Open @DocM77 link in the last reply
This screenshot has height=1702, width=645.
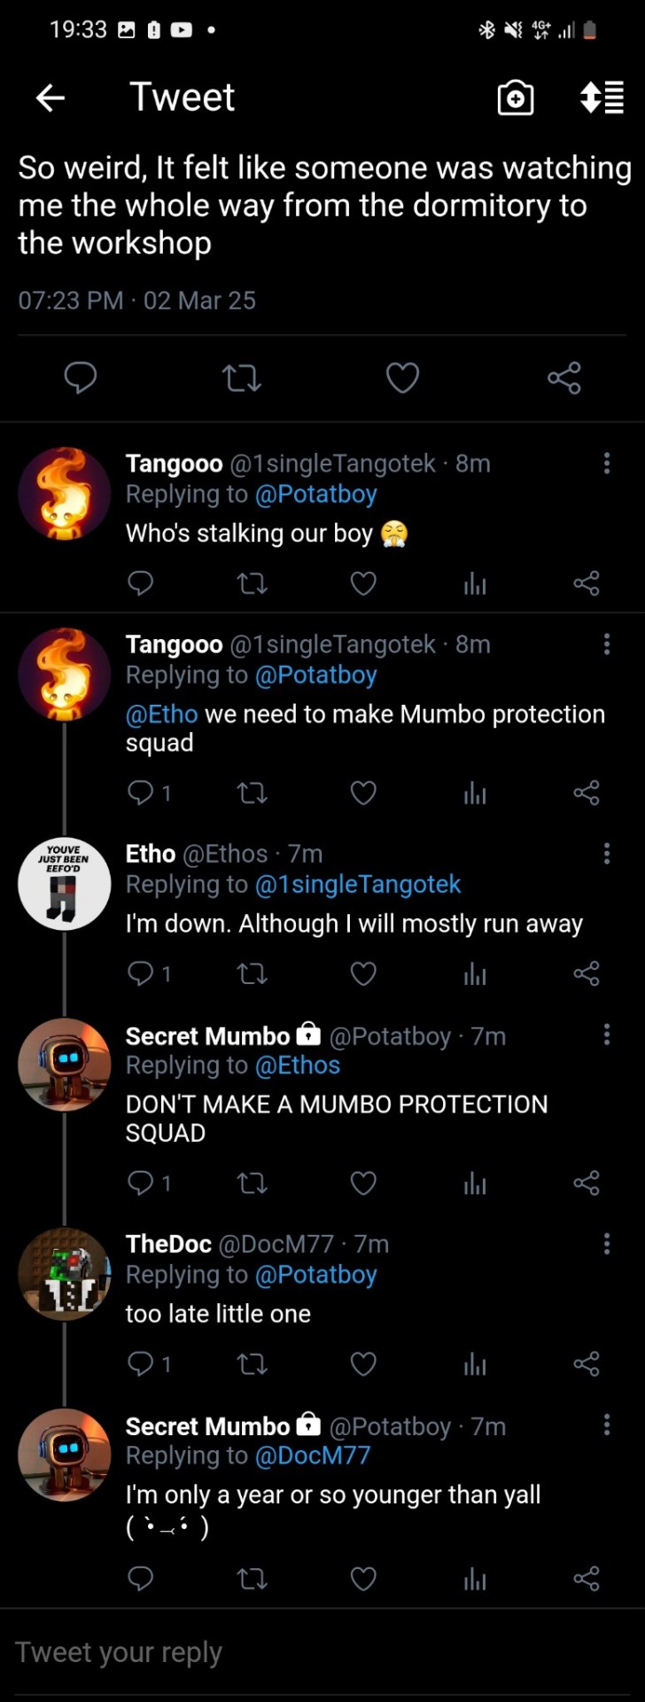click(x=312, y=1456)
